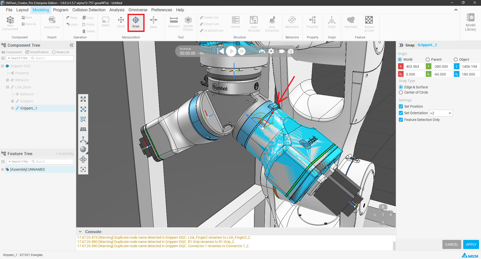Toggle Feature Detection Only checkbox

[401, 120]
